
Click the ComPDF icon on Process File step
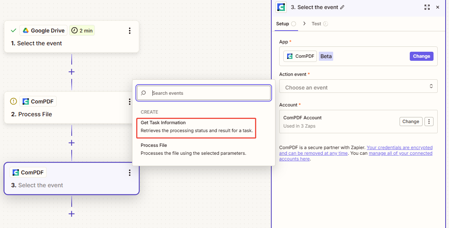pos(26,101)
